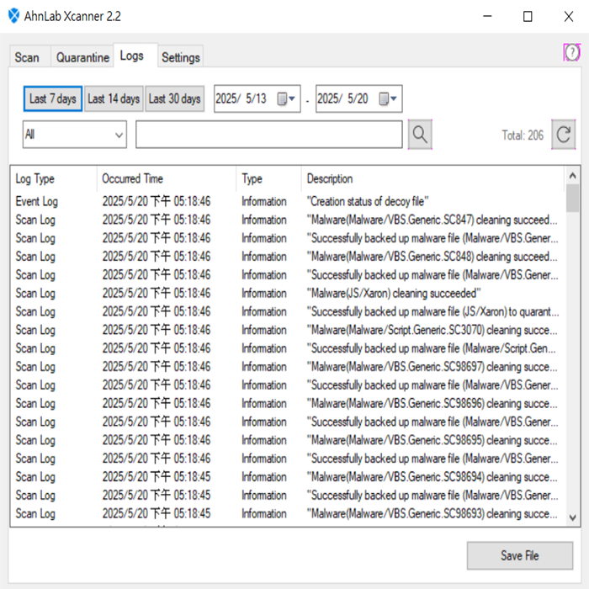Open end date calendar dropdown
The image size is (589, 589).
[389, 98]
